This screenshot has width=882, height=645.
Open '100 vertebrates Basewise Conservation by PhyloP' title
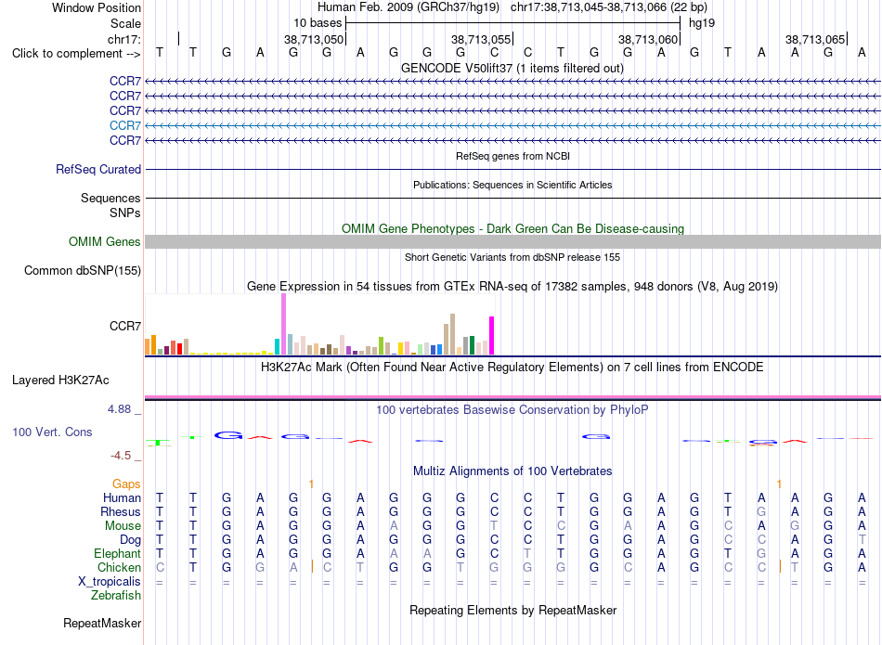(x=512, y=410)
